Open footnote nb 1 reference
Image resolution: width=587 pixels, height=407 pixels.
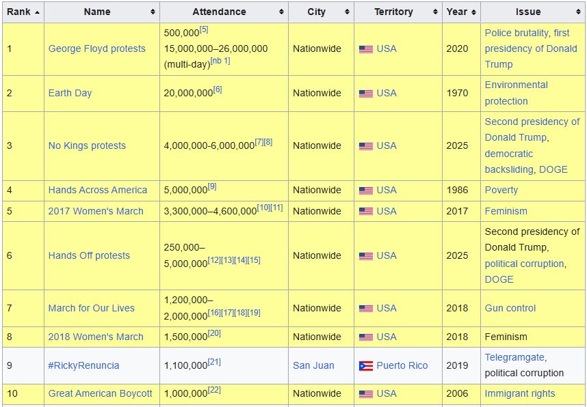pos(220,61)
